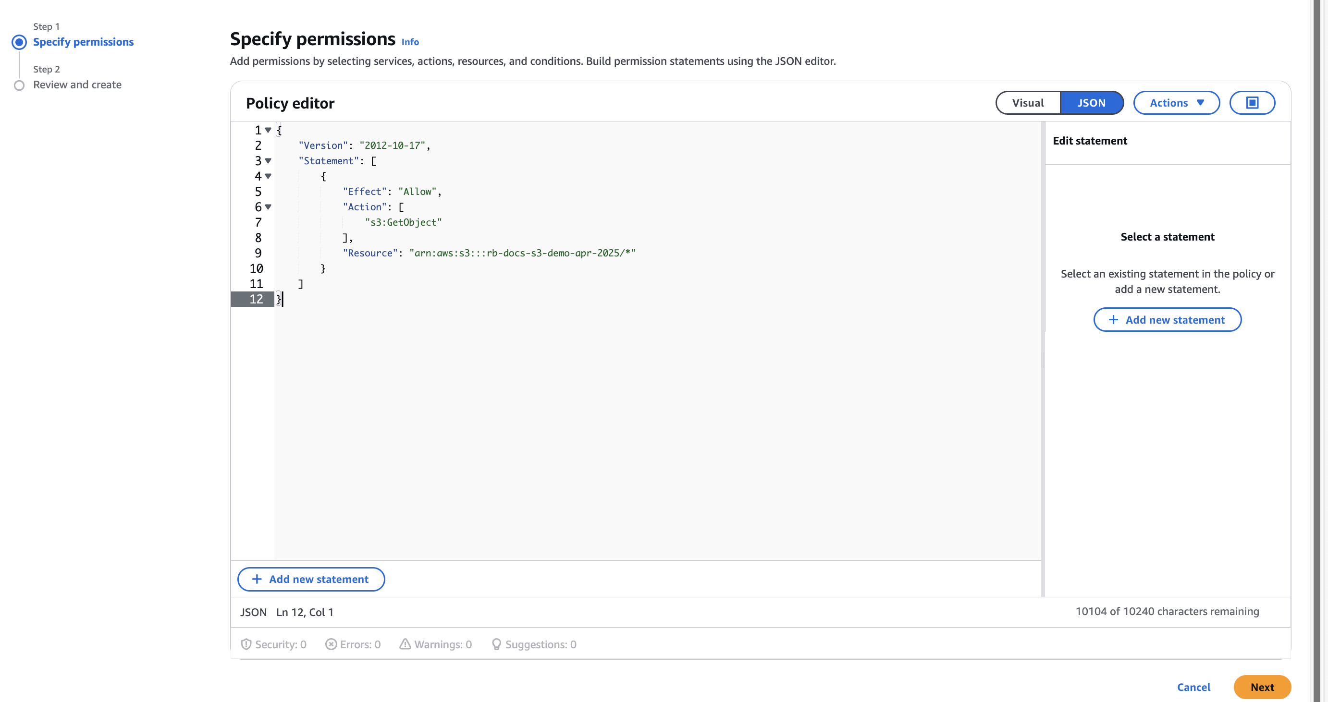Click plus icon in side panel Add statement
This screenshot has height=702, width=1328.
coord(1114,320)
